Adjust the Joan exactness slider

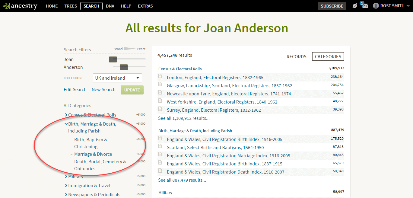click(x=113, y=59)
